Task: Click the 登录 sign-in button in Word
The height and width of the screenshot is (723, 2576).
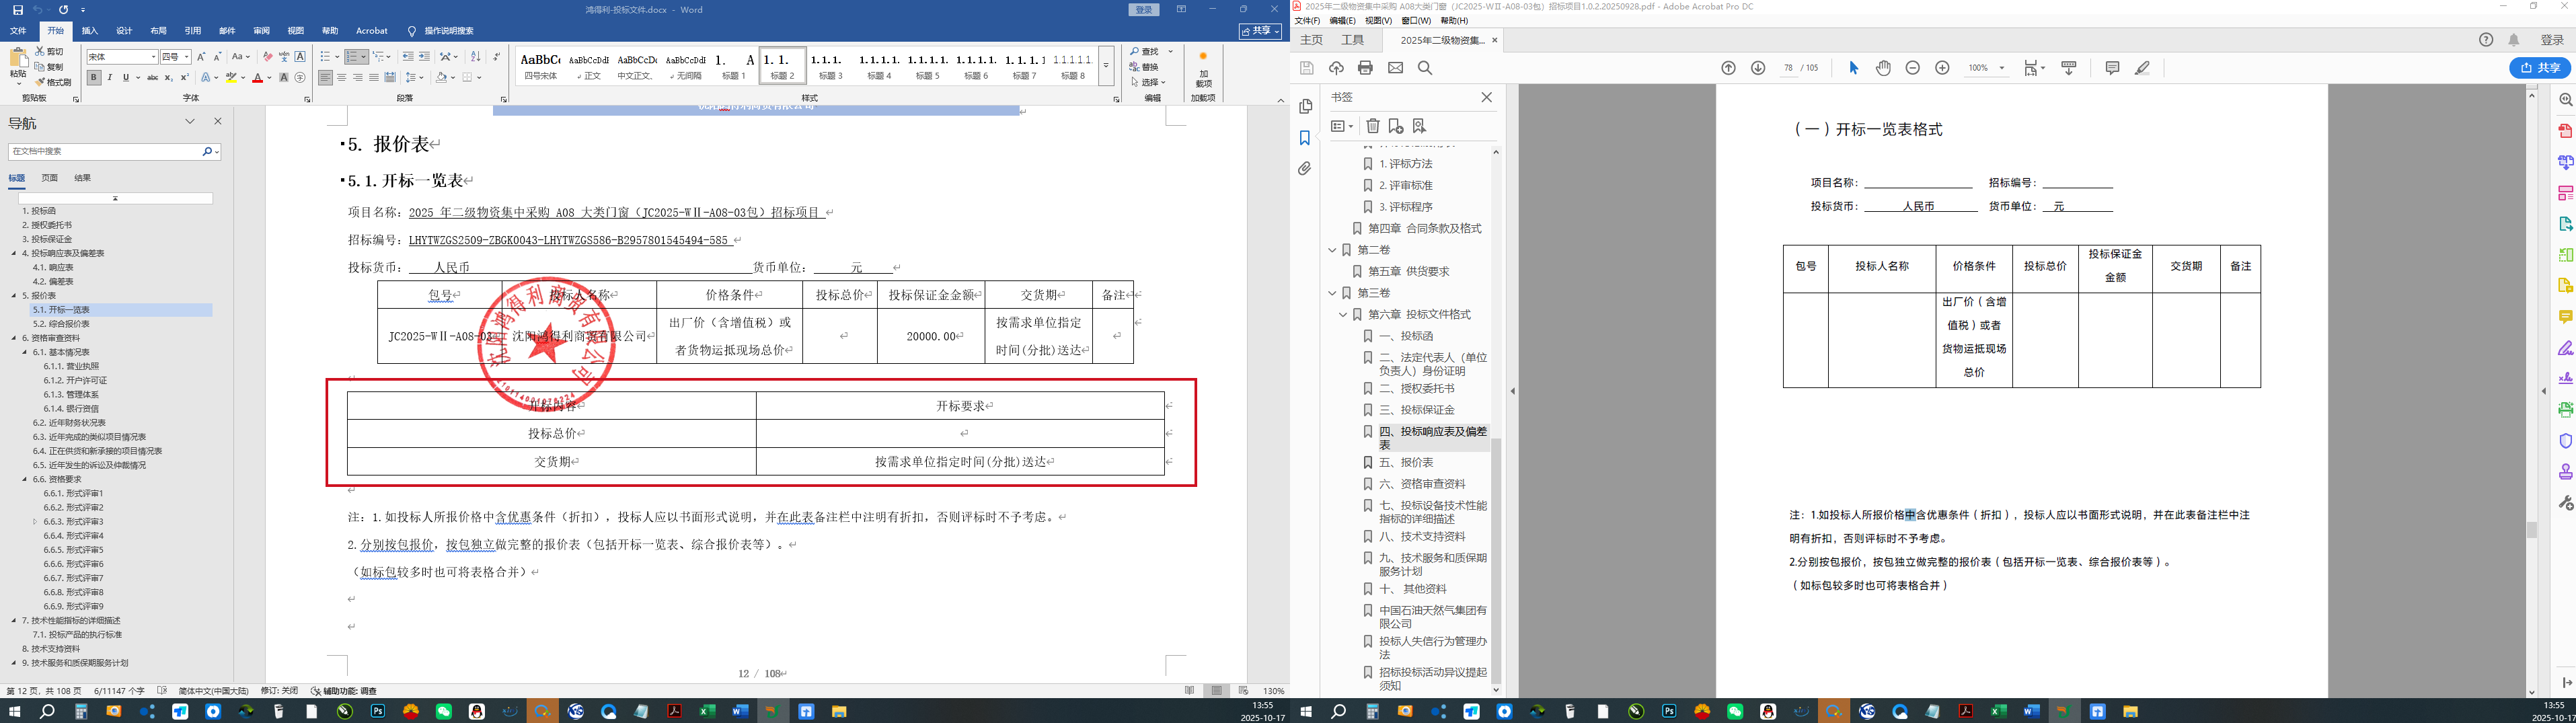Action: point(1144,10)
